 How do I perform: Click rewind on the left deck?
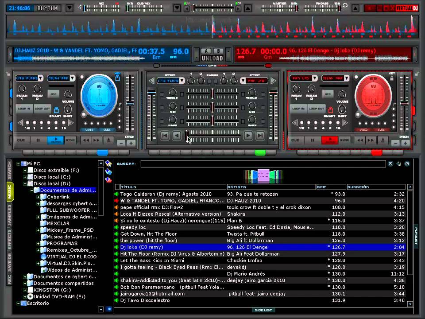pyautogui.click(x=86, y=140)
